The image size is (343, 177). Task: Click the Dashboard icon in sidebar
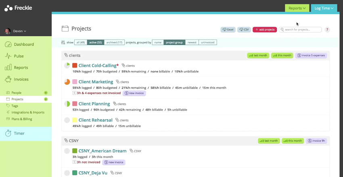tap(8, 44)
